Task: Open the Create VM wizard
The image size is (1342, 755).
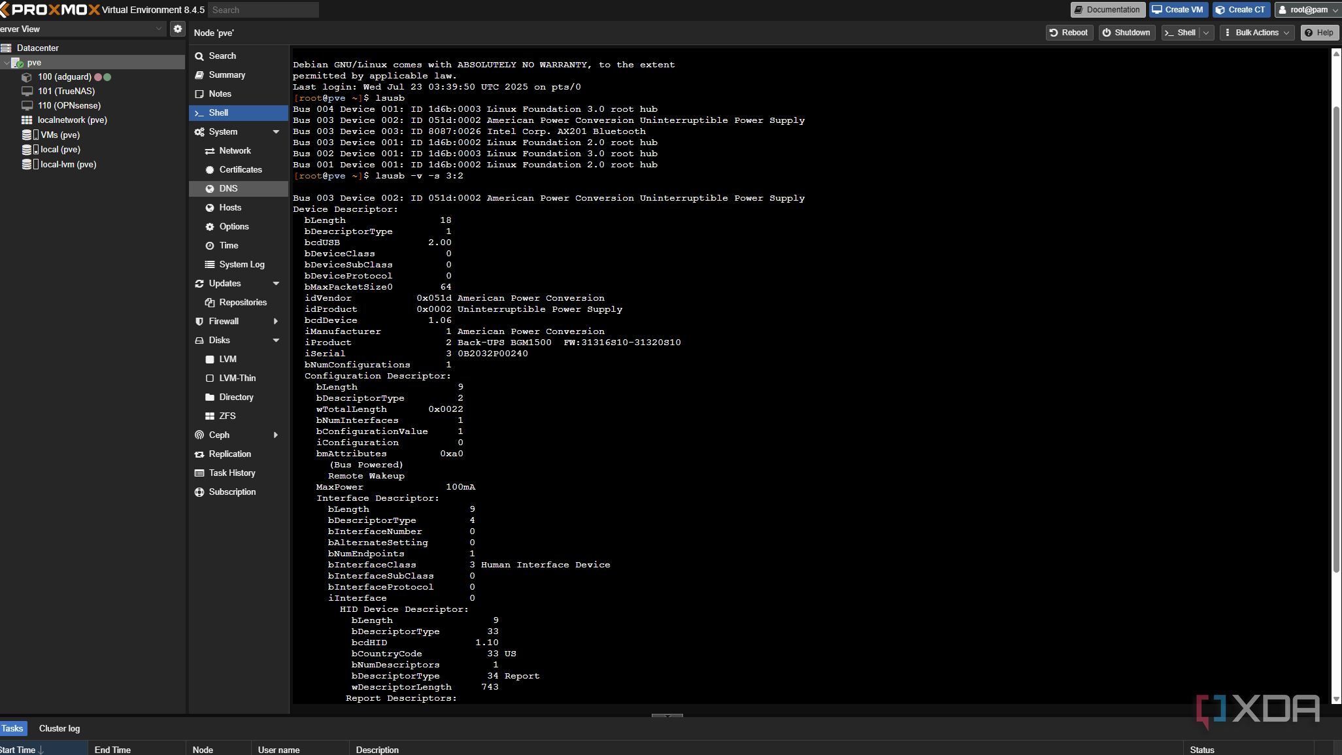Action: [1178, 9]
